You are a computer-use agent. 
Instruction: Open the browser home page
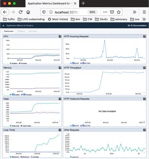[x=28, y=12]
